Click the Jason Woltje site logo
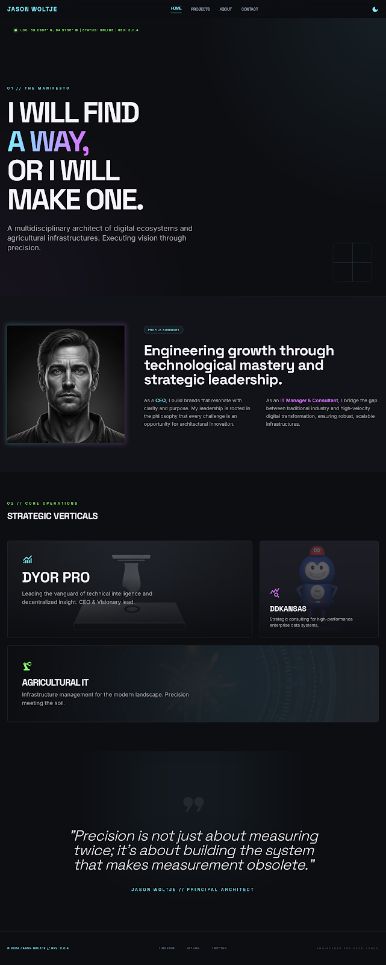This screenshot has height=965, width=386. point(32,9)
